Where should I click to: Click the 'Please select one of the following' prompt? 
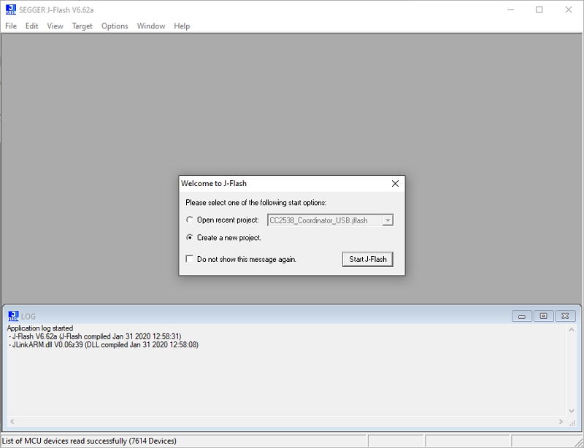pos(256,203)
